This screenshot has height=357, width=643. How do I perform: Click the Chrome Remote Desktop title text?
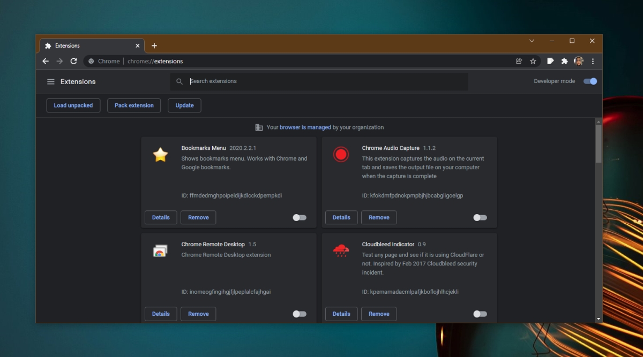213,244
